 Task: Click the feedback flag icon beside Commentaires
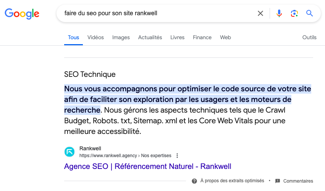[278, 181]
